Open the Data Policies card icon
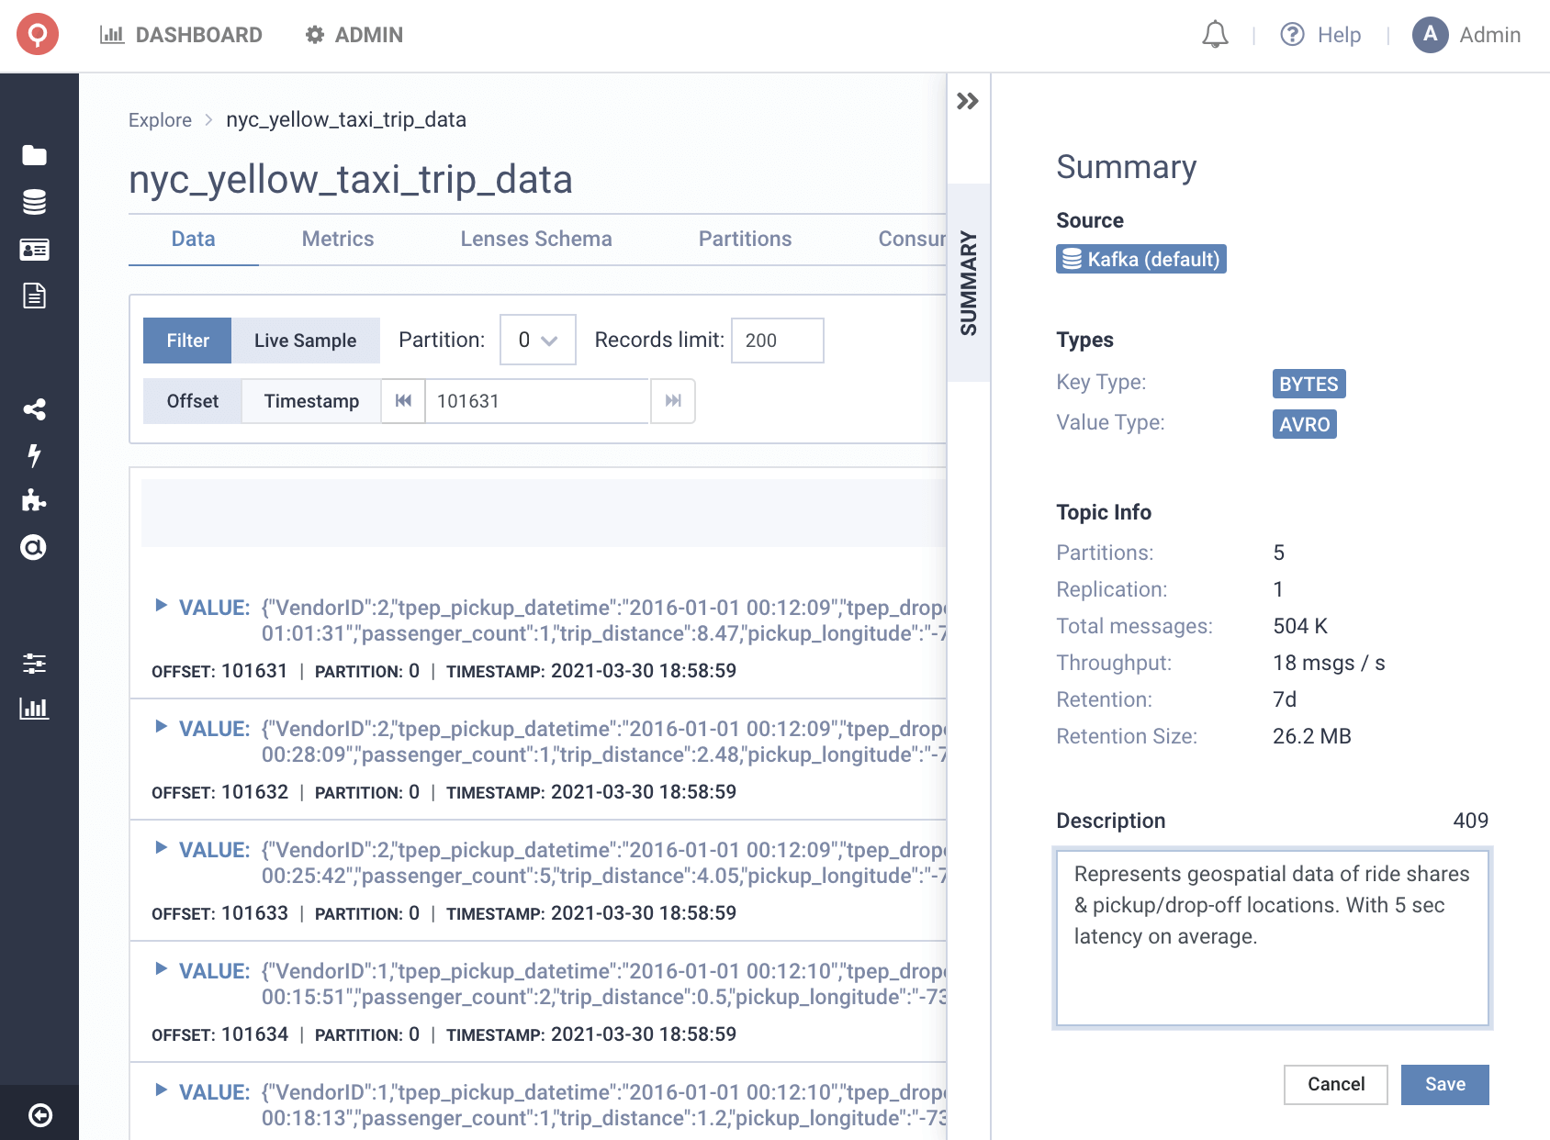The height and width of the screenshot is (1140, 1550). point(35,250)
